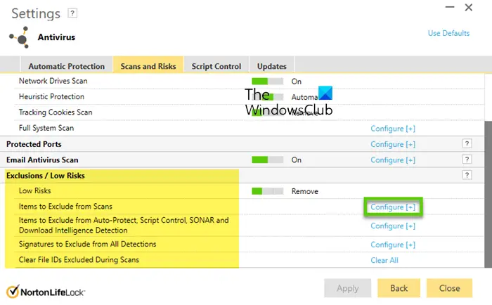
Task: Open help for Exclusions / Low Risks
Action: pyautogui.click(x=466, y=175)
